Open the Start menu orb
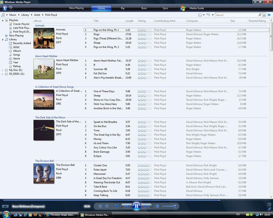This screenshot has width=273, height=218. [6, 214]
